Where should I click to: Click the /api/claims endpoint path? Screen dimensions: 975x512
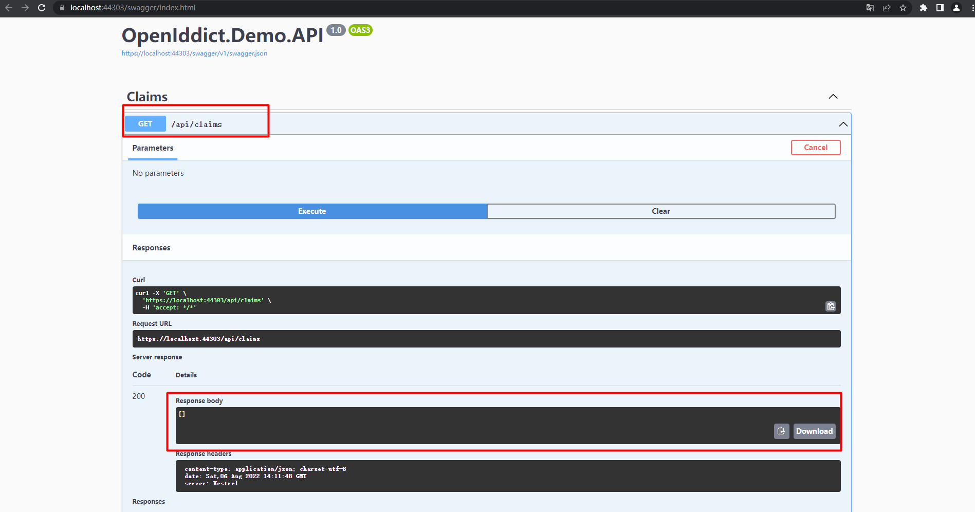[196, 124]
